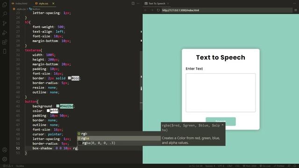Click the Enter Text label in preview

pos(194,69)
